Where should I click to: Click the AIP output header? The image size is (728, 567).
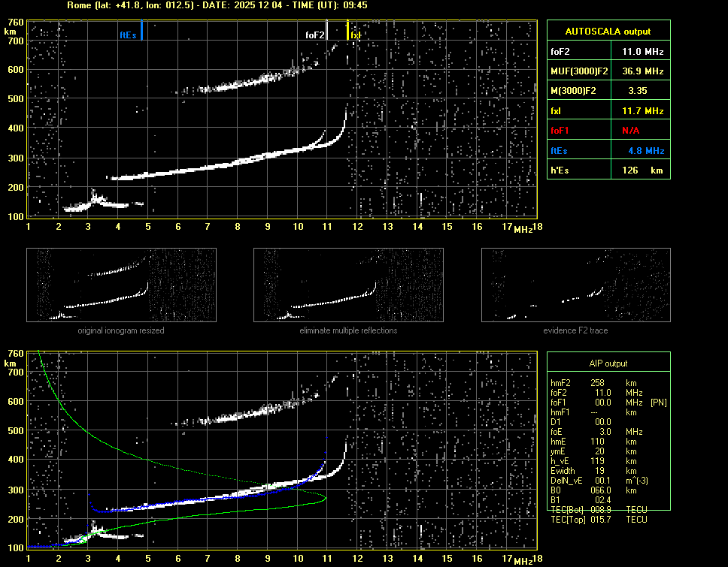(x=608, y=363)
